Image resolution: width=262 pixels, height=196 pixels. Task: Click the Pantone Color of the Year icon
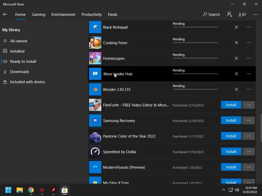[x=95, y=136]
